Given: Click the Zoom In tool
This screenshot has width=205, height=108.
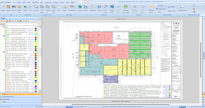Looking at the screenshot, I should tap(47, 9).
